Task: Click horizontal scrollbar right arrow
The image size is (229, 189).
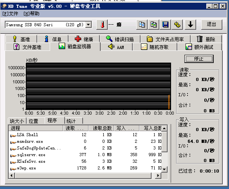Action: [158, 175]
